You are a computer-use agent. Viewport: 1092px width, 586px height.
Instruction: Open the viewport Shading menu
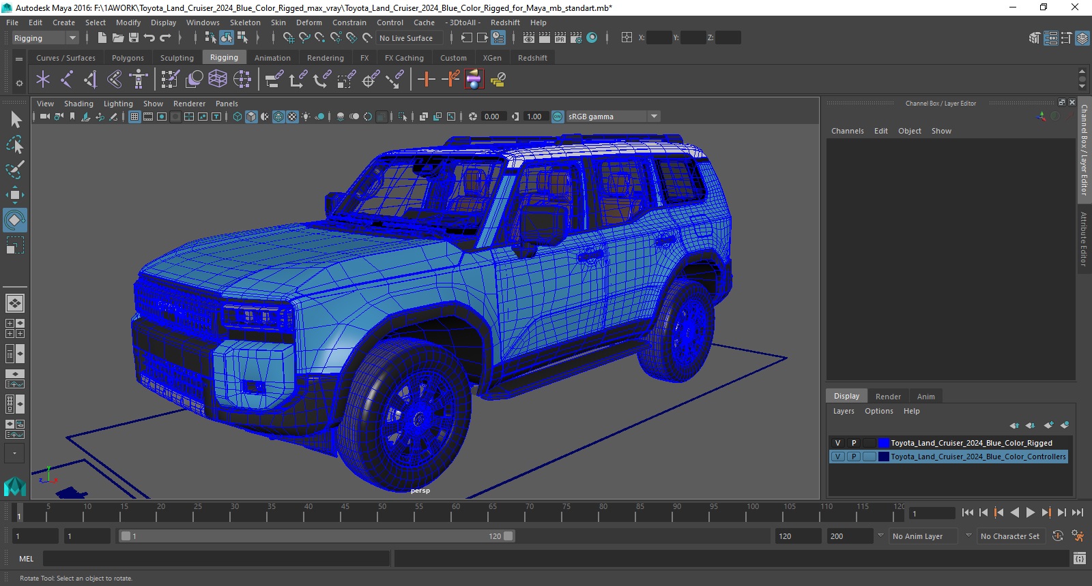click(x=78, y=104)
